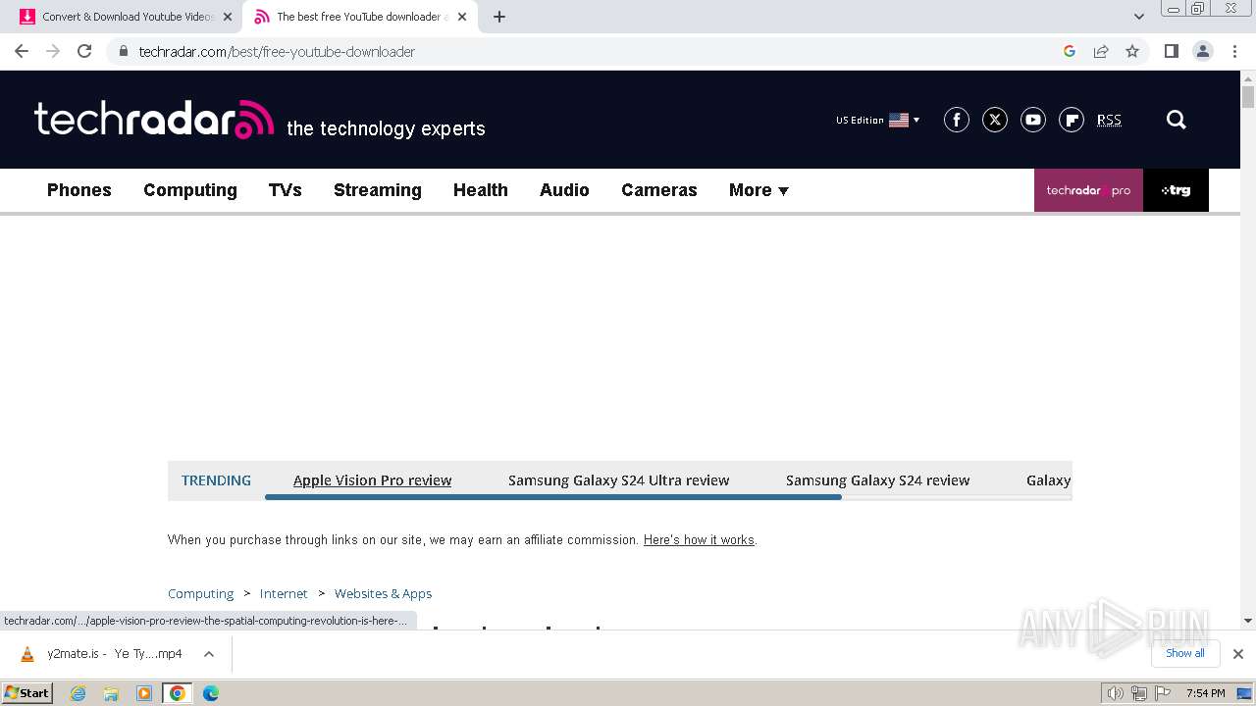Open the Action Center flag icon
The image size is (1256, 706).
[x=1163, y=693]
